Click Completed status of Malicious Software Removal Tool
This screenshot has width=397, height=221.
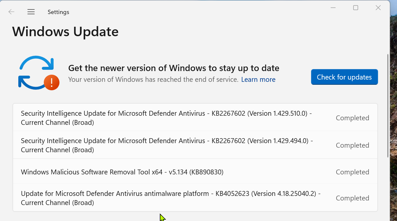click(x=352, y=172)
